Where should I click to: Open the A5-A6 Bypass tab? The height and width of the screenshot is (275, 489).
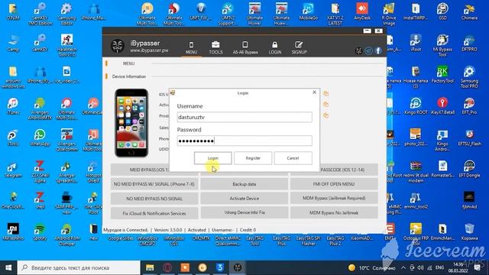coord(245,47)
